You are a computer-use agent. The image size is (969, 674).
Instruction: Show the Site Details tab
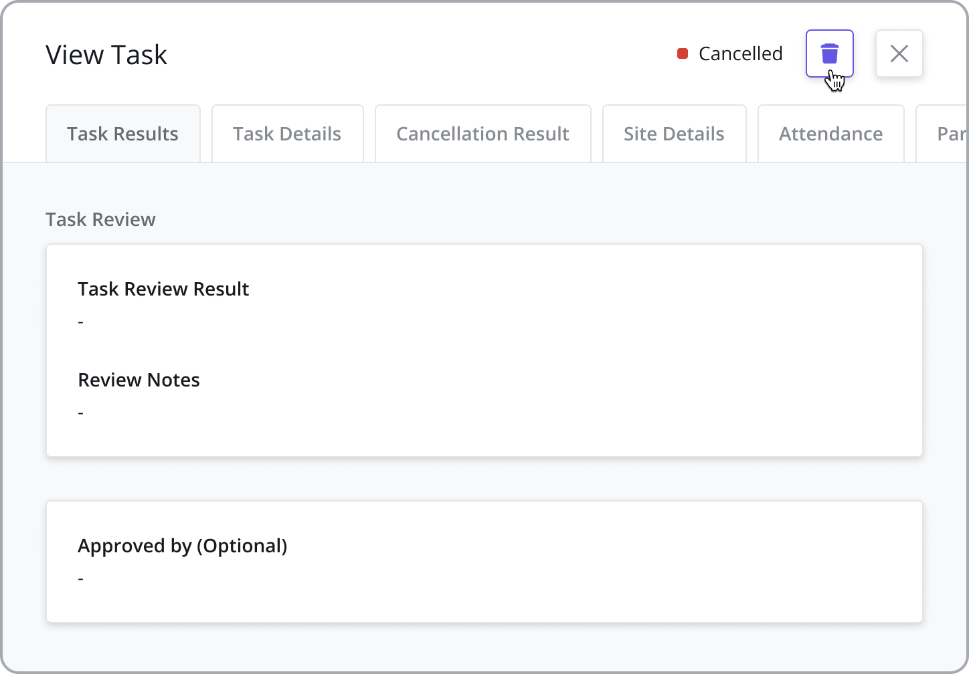coord(675,134)
